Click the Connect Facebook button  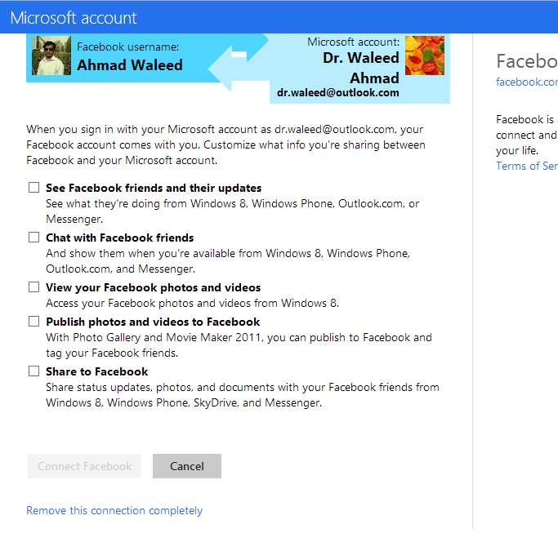85,466
